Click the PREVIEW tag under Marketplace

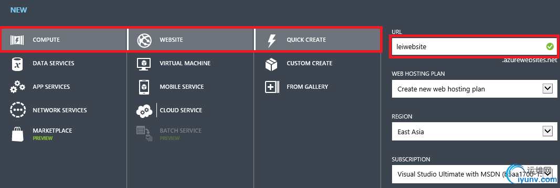[43, 138]
